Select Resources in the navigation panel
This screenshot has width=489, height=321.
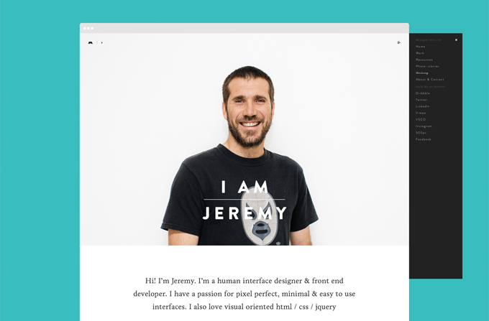[424, 60]
